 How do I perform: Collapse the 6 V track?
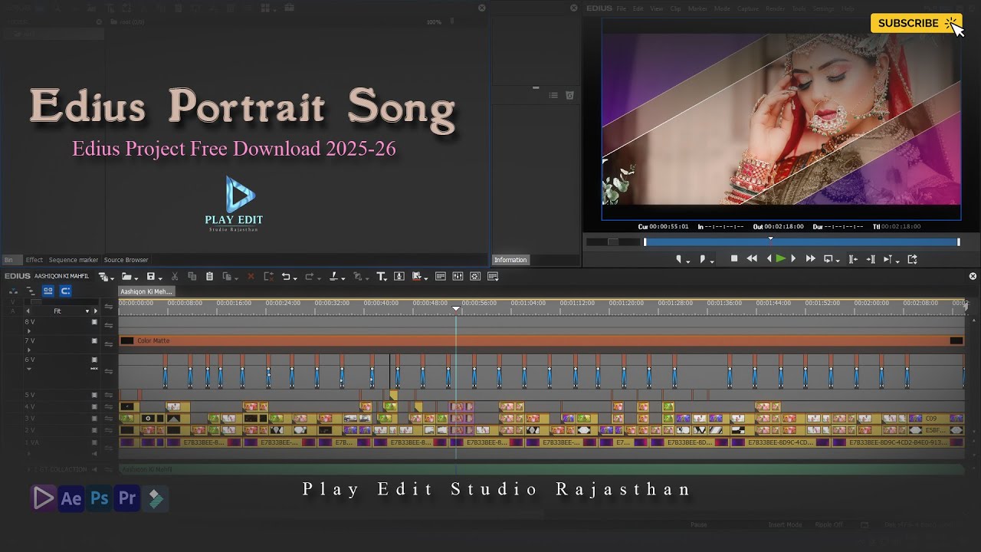click(29, 369)
